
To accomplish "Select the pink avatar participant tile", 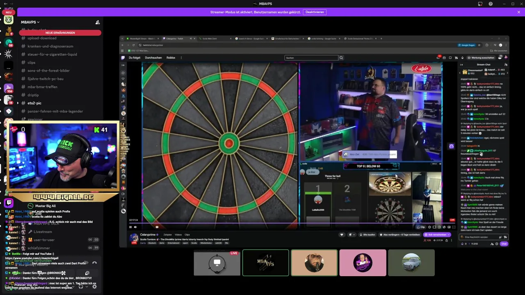I will coord(363,263).
